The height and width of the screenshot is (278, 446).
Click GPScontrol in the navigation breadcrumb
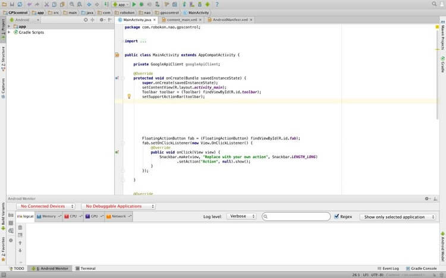pyautogui.click(x=15, y=12)
